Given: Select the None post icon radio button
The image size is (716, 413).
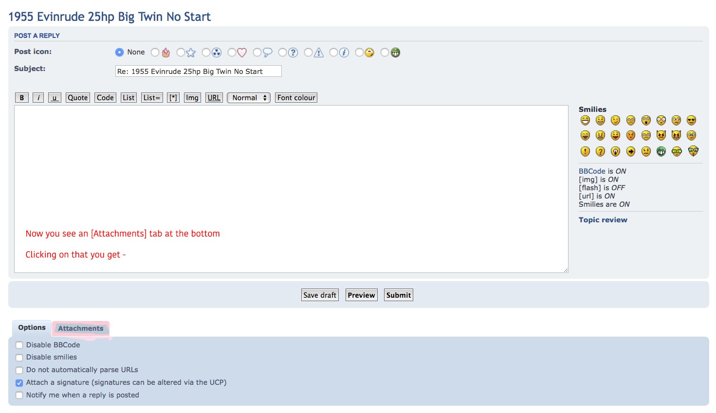Looking at the screenshot, I should coord(119,52).
